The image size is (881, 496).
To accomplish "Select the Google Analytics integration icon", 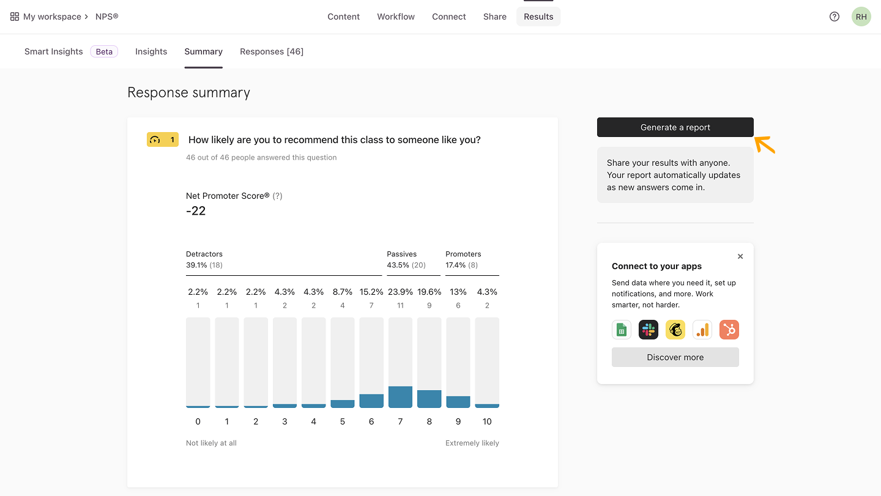I will [x=702, y=330].
